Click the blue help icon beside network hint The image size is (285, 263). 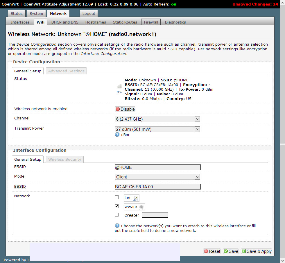(x=117, y=226)
